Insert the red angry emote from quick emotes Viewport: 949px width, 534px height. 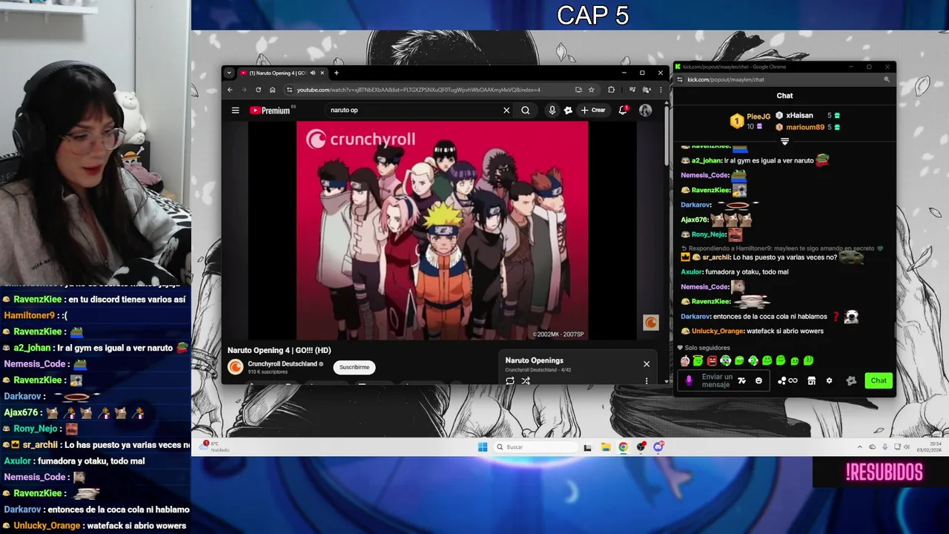click(712, 361)
